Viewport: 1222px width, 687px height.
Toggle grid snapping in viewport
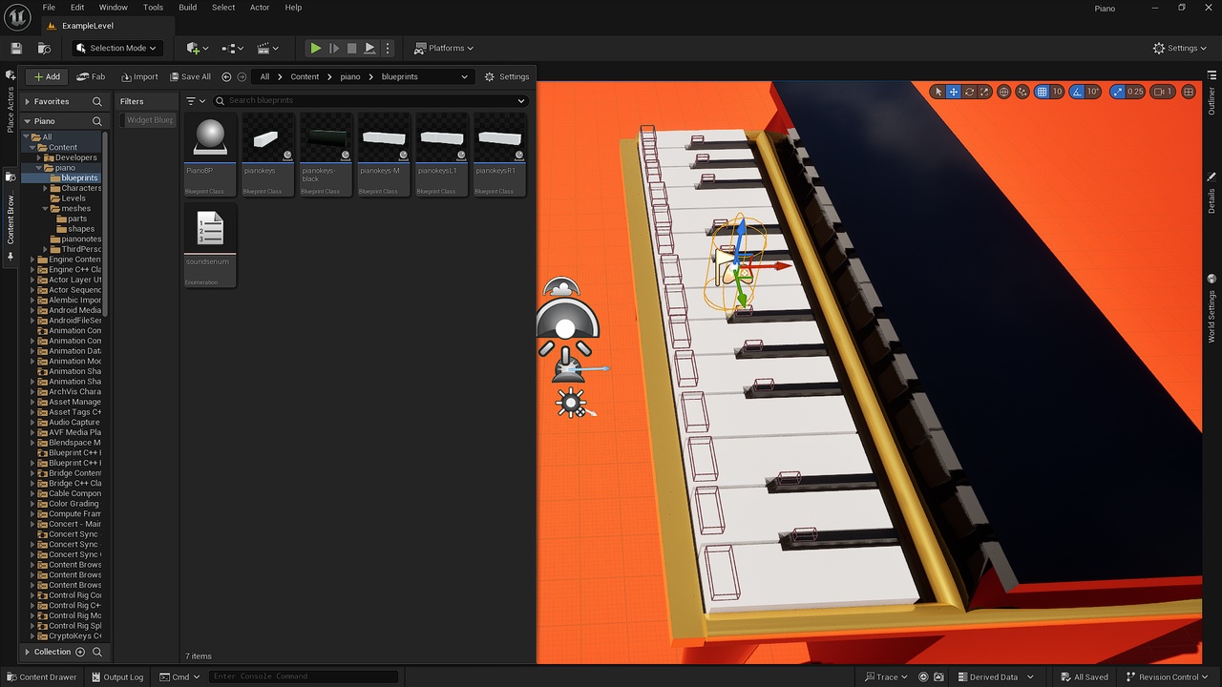(1043, 92)
